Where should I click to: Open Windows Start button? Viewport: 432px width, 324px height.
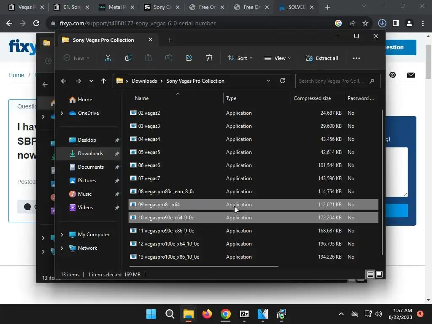151,314
